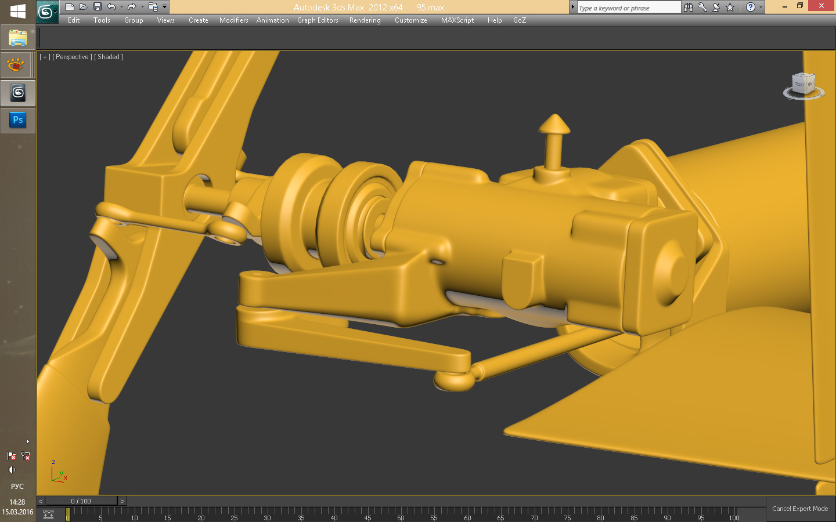Open the Modifiers menu
Screen dimensions: 836x522
233,20
